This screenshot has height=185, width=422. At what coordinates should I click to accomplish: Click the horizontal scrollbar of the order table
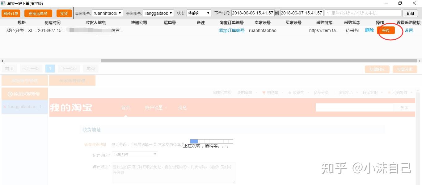click(260, 61)
